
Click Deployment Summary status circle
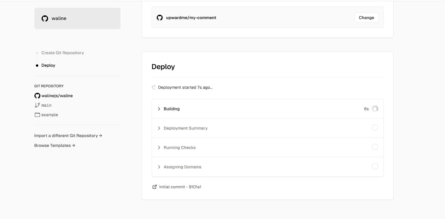click(x=375, y=128)
